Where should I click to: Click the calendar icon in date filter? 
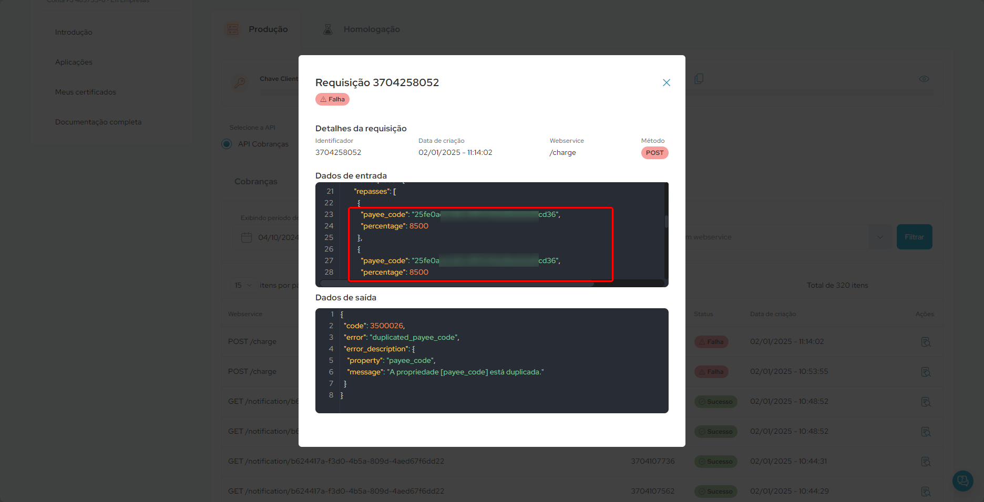coord(247,237)
